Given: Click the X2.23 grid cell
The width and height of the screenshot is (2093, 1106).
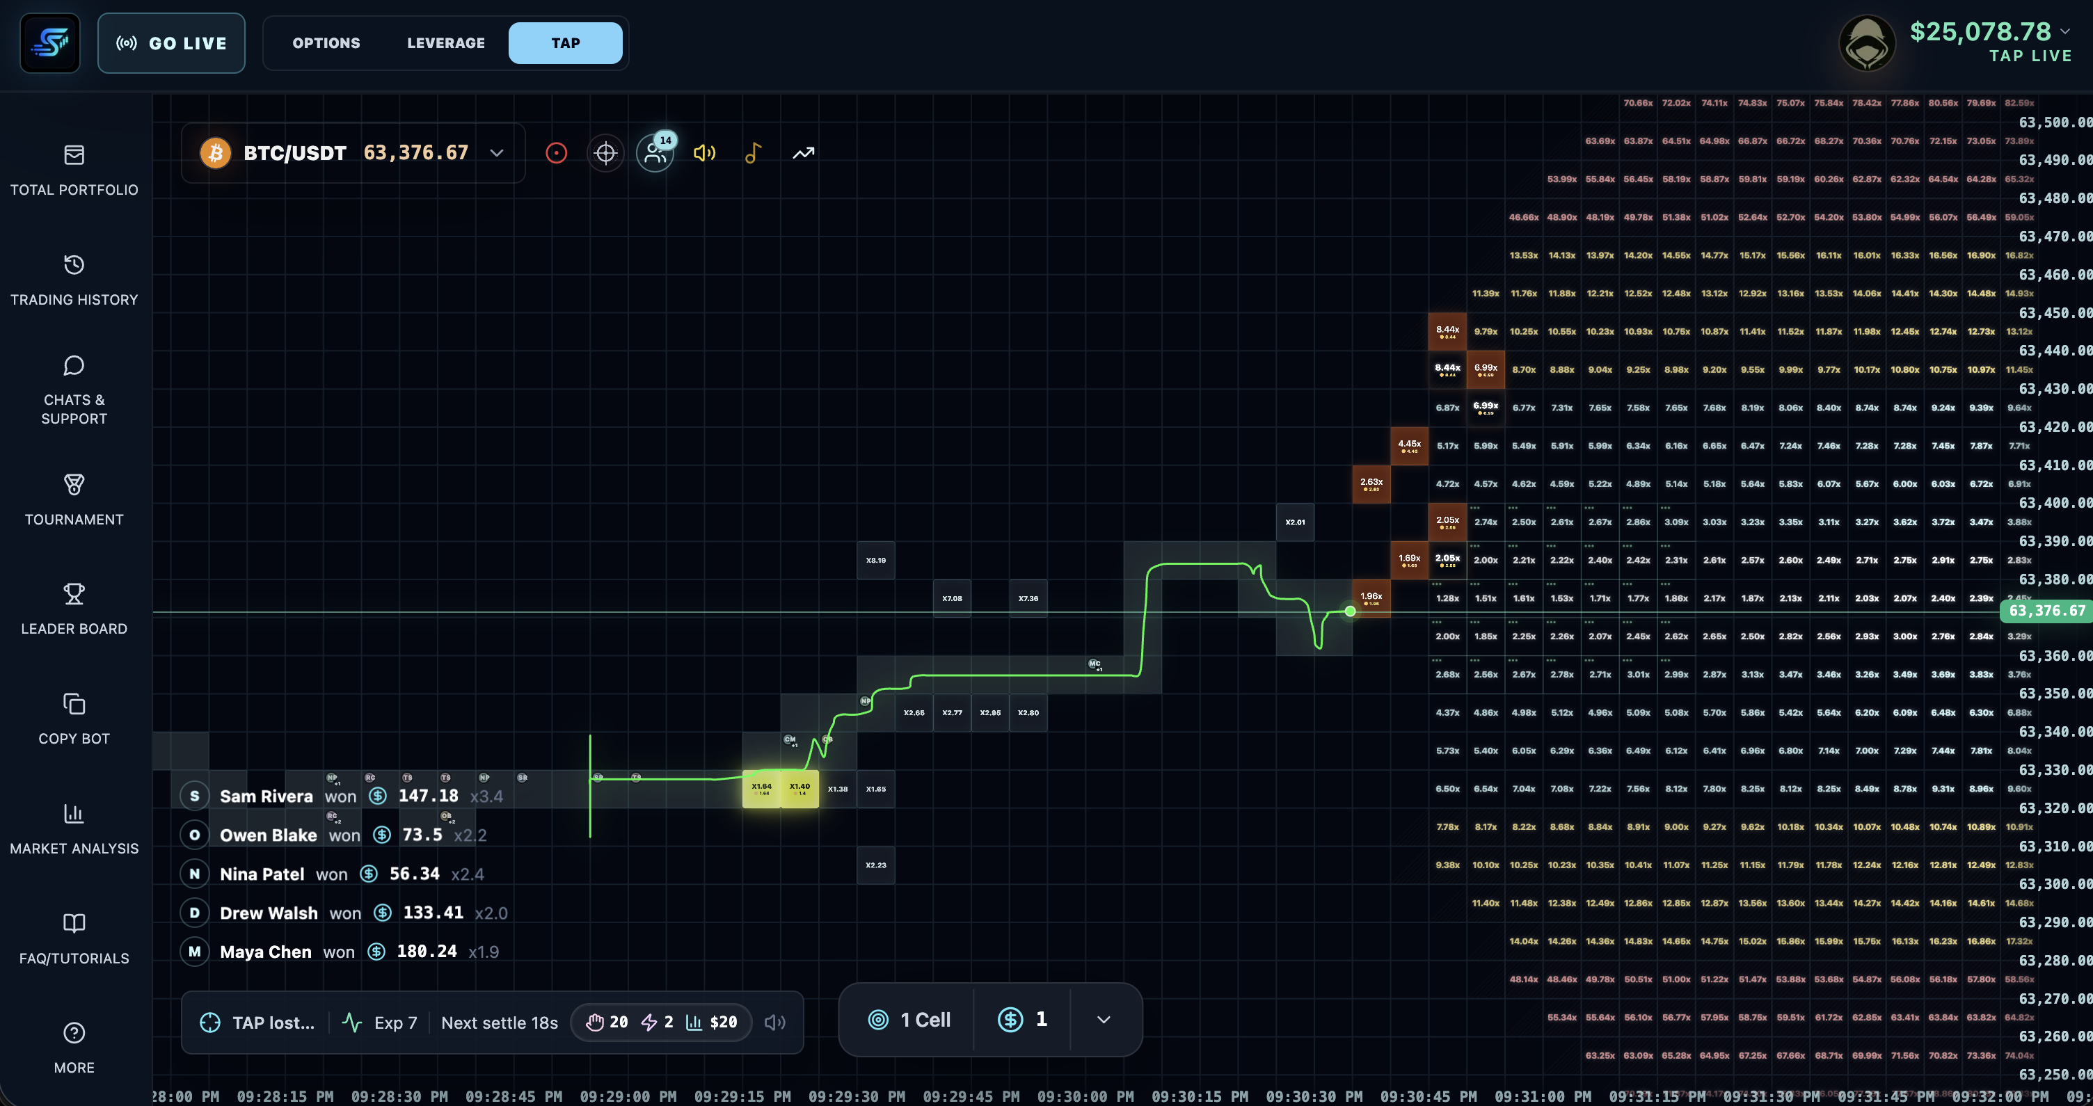Looking at the screenshot, I should (876, 865).
